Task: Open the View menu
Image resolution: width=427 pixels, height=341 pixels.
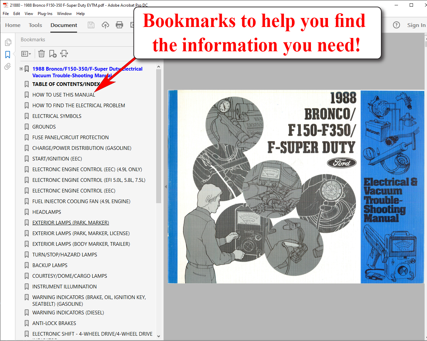Action: click(x=29, y=14)
